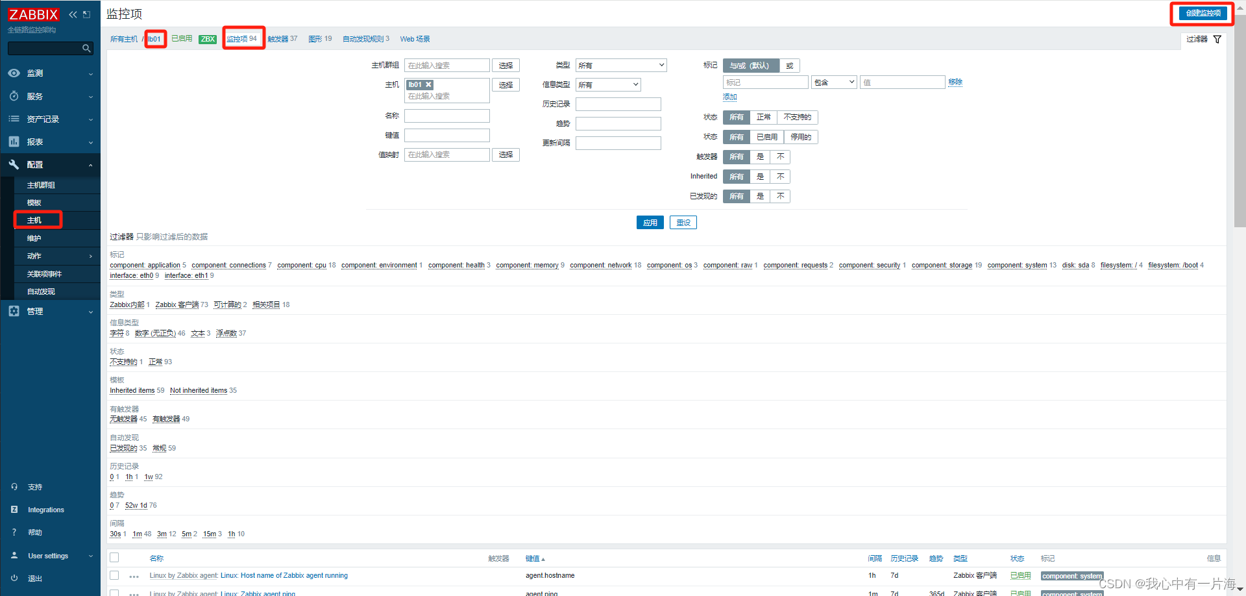
Task: Click the 所有主机 breadcrumb link
Action: 124,39
